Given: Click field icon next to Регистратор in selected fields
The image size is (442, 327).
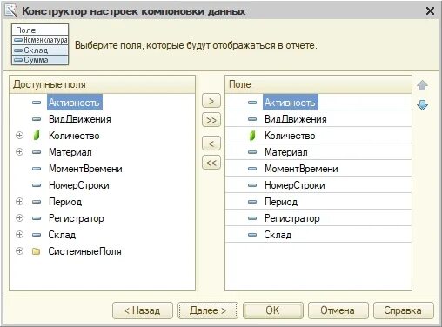Looking at the screenshot, I should coord(252,218).
